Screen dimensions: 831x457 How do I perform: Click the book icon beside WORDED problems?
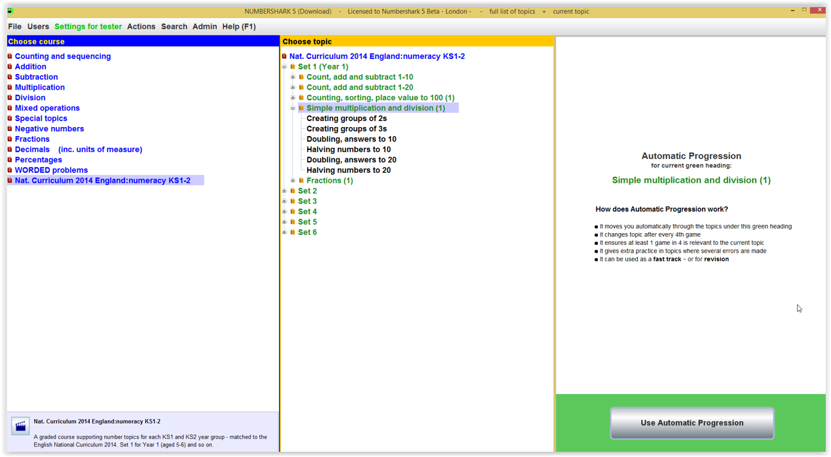click(10, 170)
